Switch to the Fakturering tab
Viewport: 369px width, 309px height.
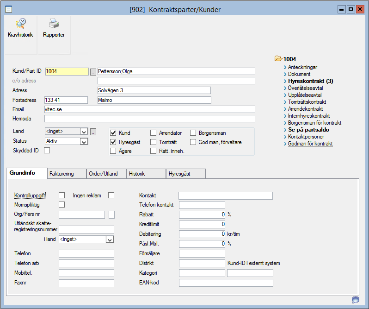click(67, 174)
